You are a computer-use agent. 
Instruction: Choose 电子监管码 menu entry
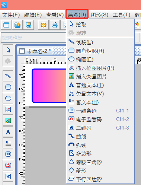(x=100, y=119)
